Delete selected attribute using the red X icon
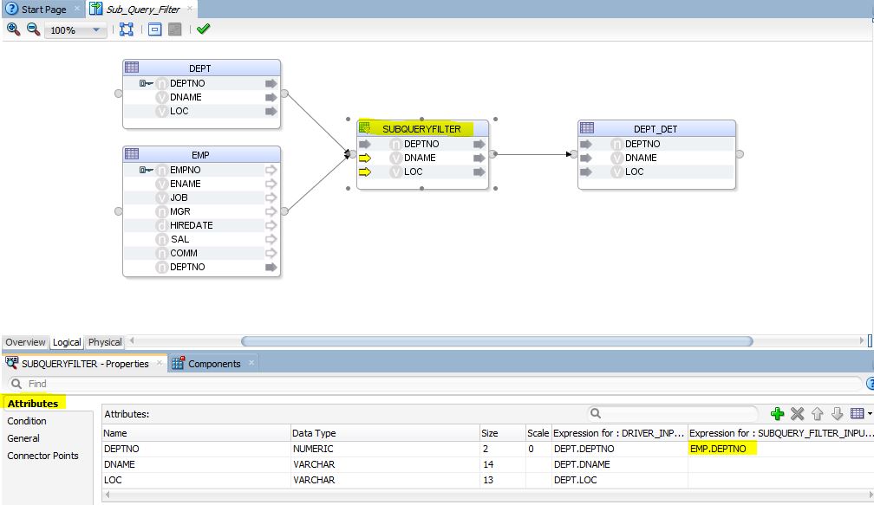 798,414
